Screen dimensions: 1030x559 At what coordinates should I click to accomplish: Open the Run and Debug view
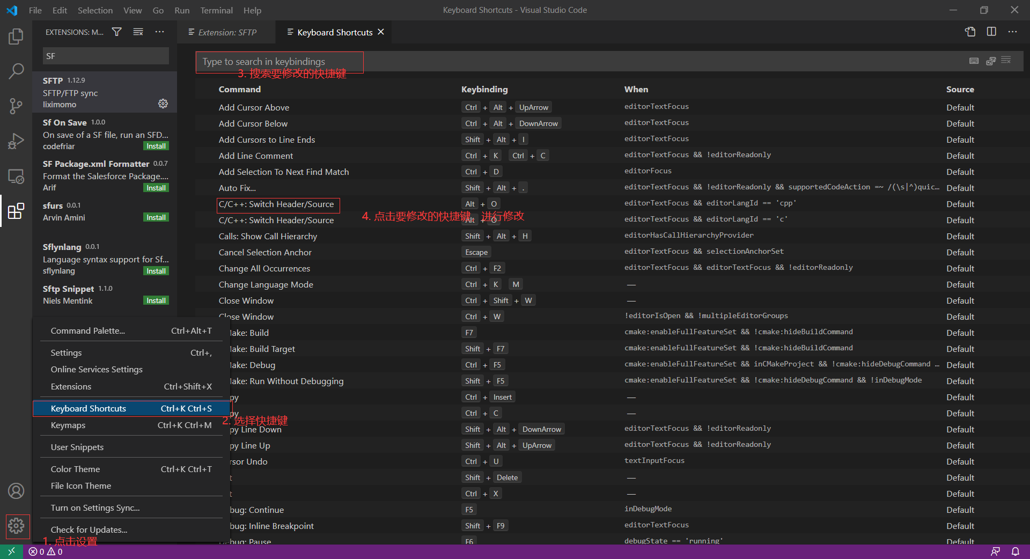point(16,141)
